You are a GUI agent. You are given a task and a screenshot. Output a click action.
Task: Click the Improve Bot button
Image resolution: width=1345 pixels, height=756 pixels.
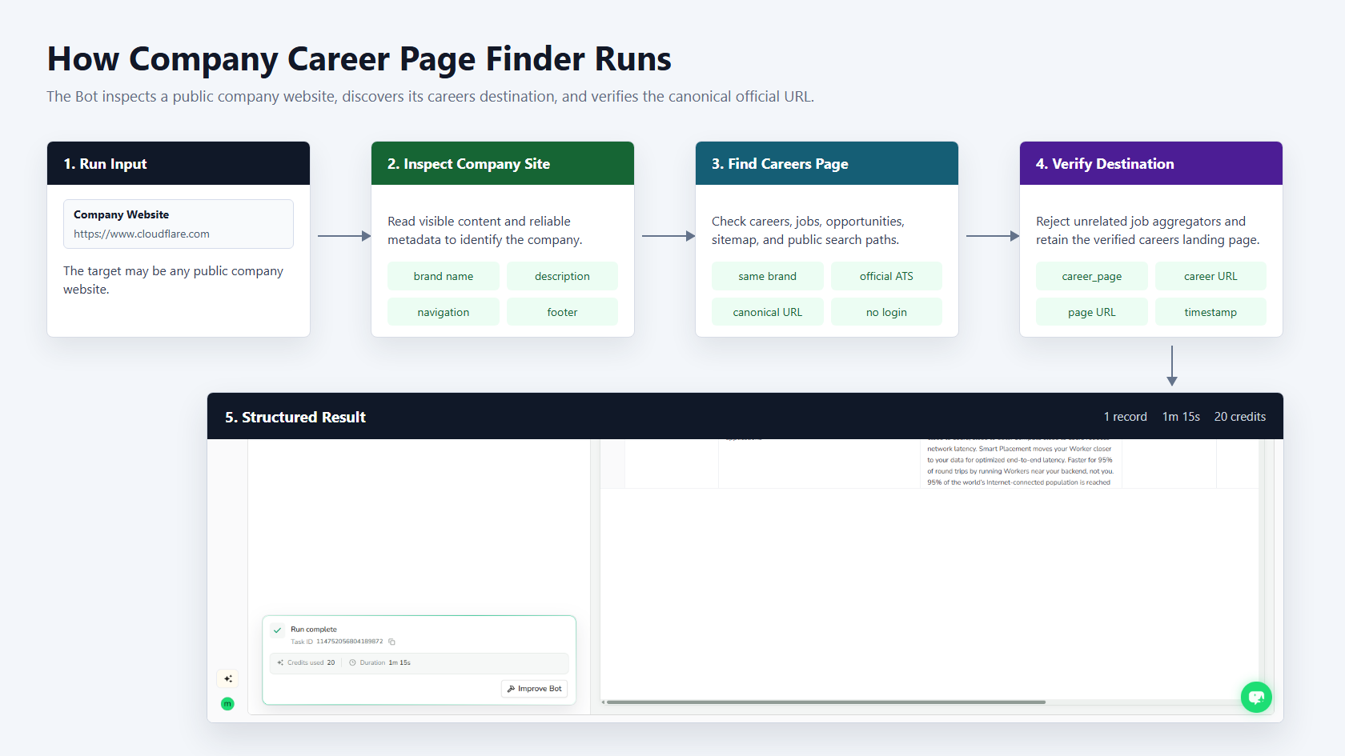534,689
